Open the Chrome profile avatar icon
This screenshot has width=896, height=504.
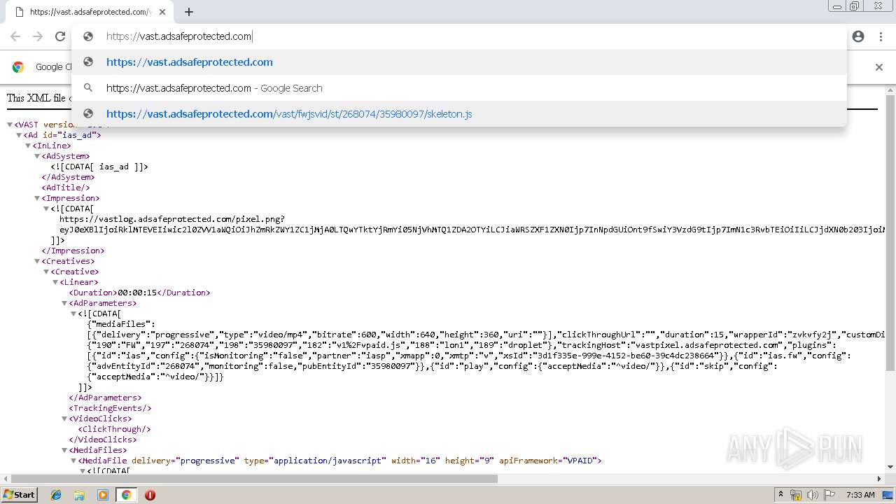[858, 36]
